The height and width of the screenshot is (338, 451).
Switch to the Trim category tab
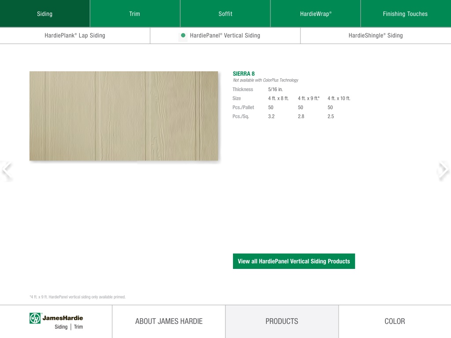(135, 14)
